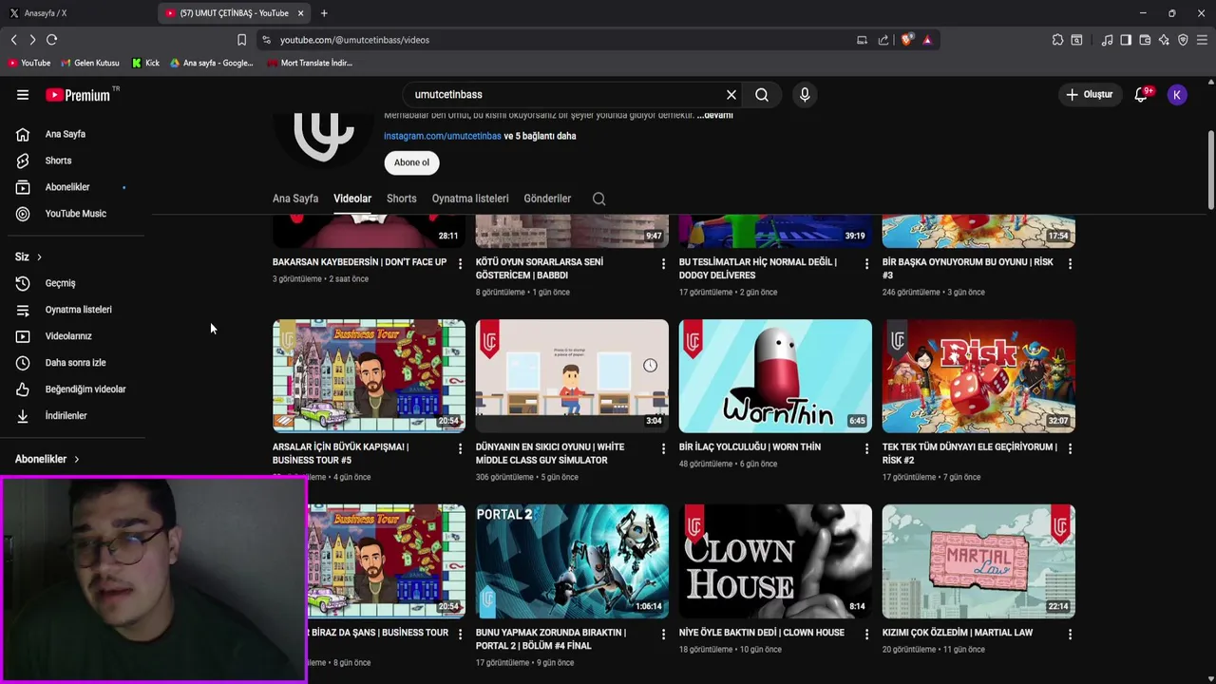Screen dimensions: 1216x684
Task: Switch to channel Shorts tab
Action: 402,199
